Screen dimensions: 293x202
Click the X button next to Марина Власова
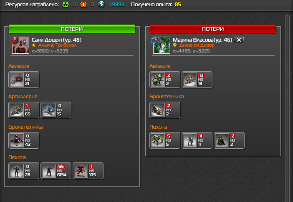point(239,40)
